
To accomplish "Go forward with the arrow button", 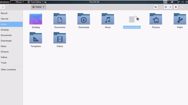I will point(3,7).
